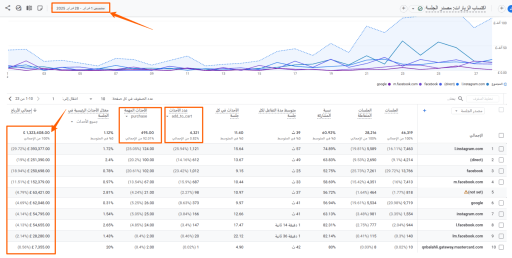
Task: Toggle the facebook legend series
Action: 432,84
